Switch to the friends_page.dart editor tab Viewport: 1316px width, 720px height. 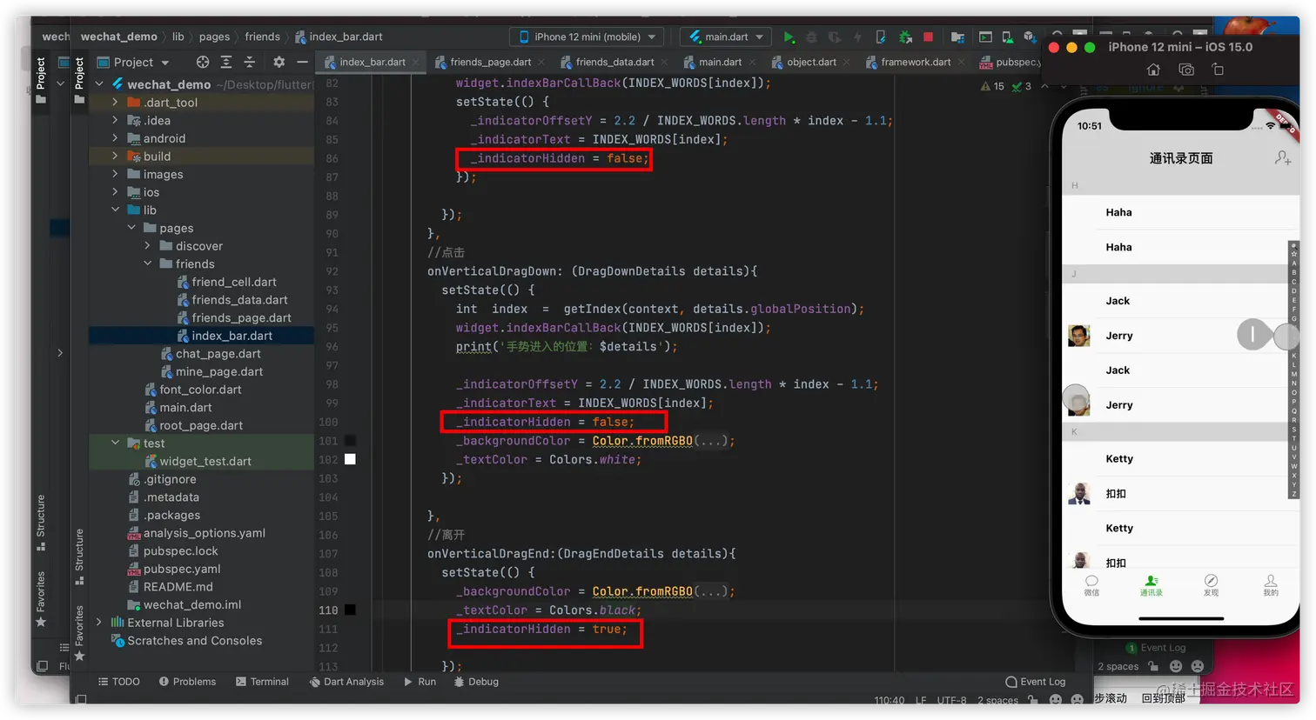point(490,62)
